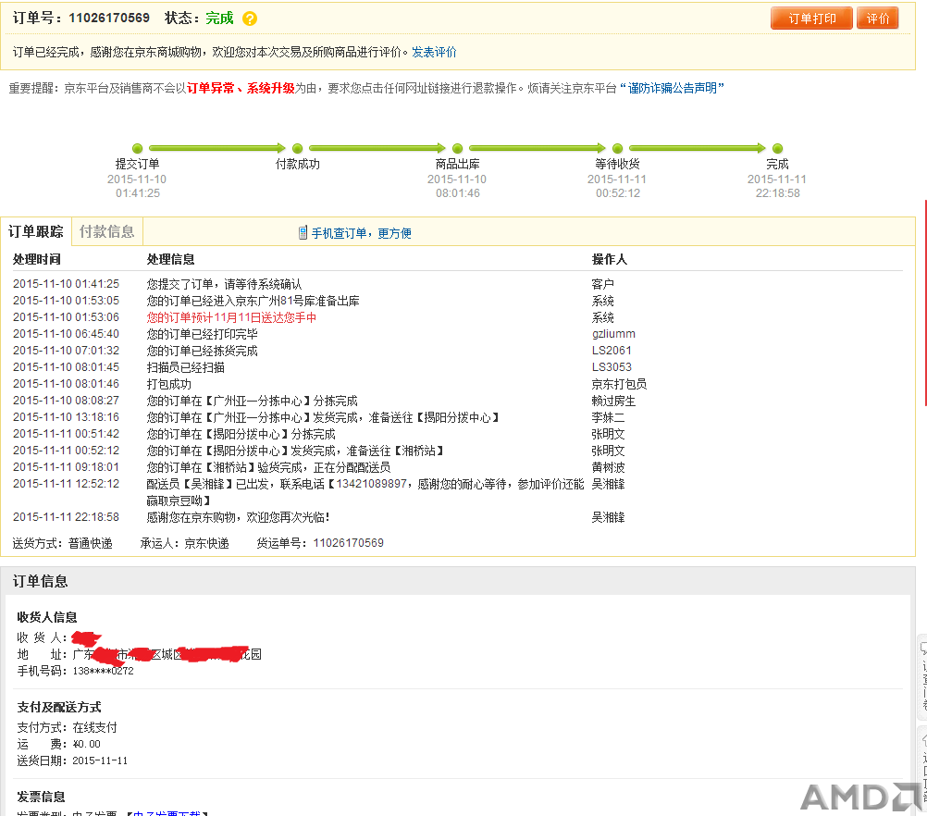Click operator code LS2061
The image size is (927, 816).
[612, 351]
